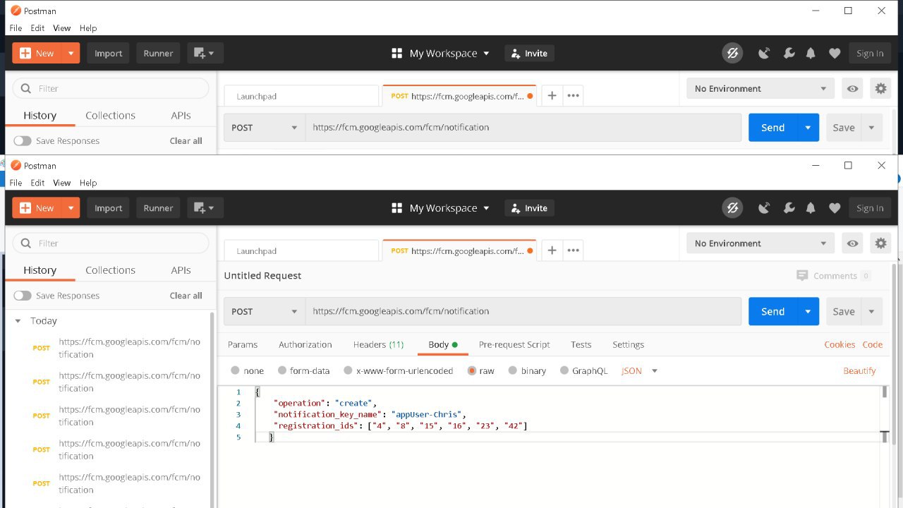
Task: Open JSON format dropdown
Action: pyautogui.click(x=639, y=370)
